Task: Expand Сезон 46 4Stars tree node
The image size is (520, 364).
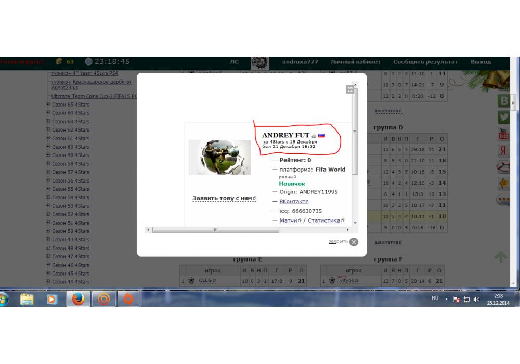Action: pos(48,265)
